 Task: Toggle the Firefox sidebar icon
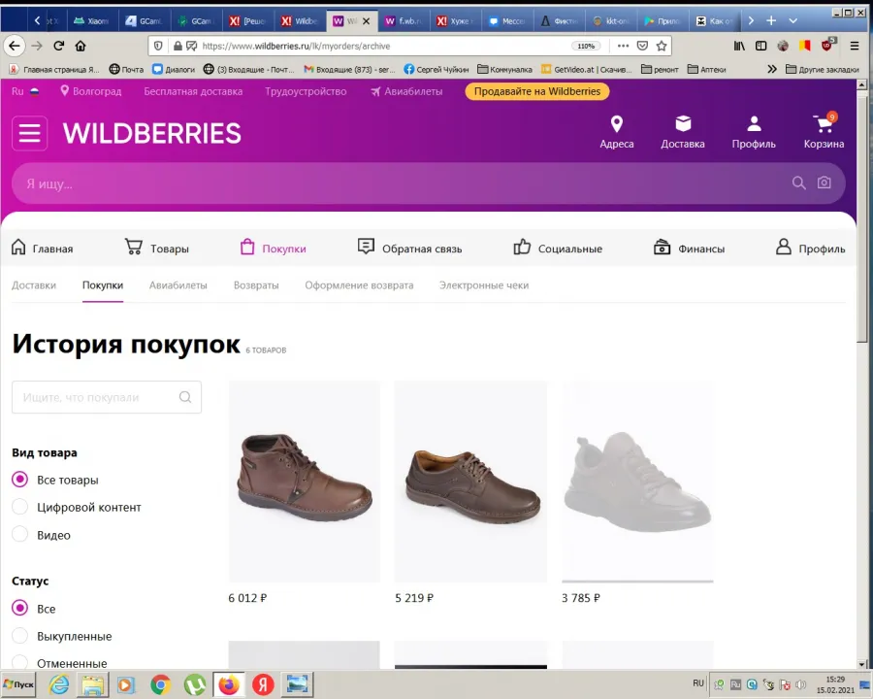(760, 46)
